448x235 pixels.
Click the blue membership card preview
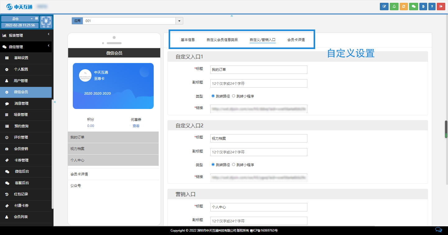coord(113,86)
